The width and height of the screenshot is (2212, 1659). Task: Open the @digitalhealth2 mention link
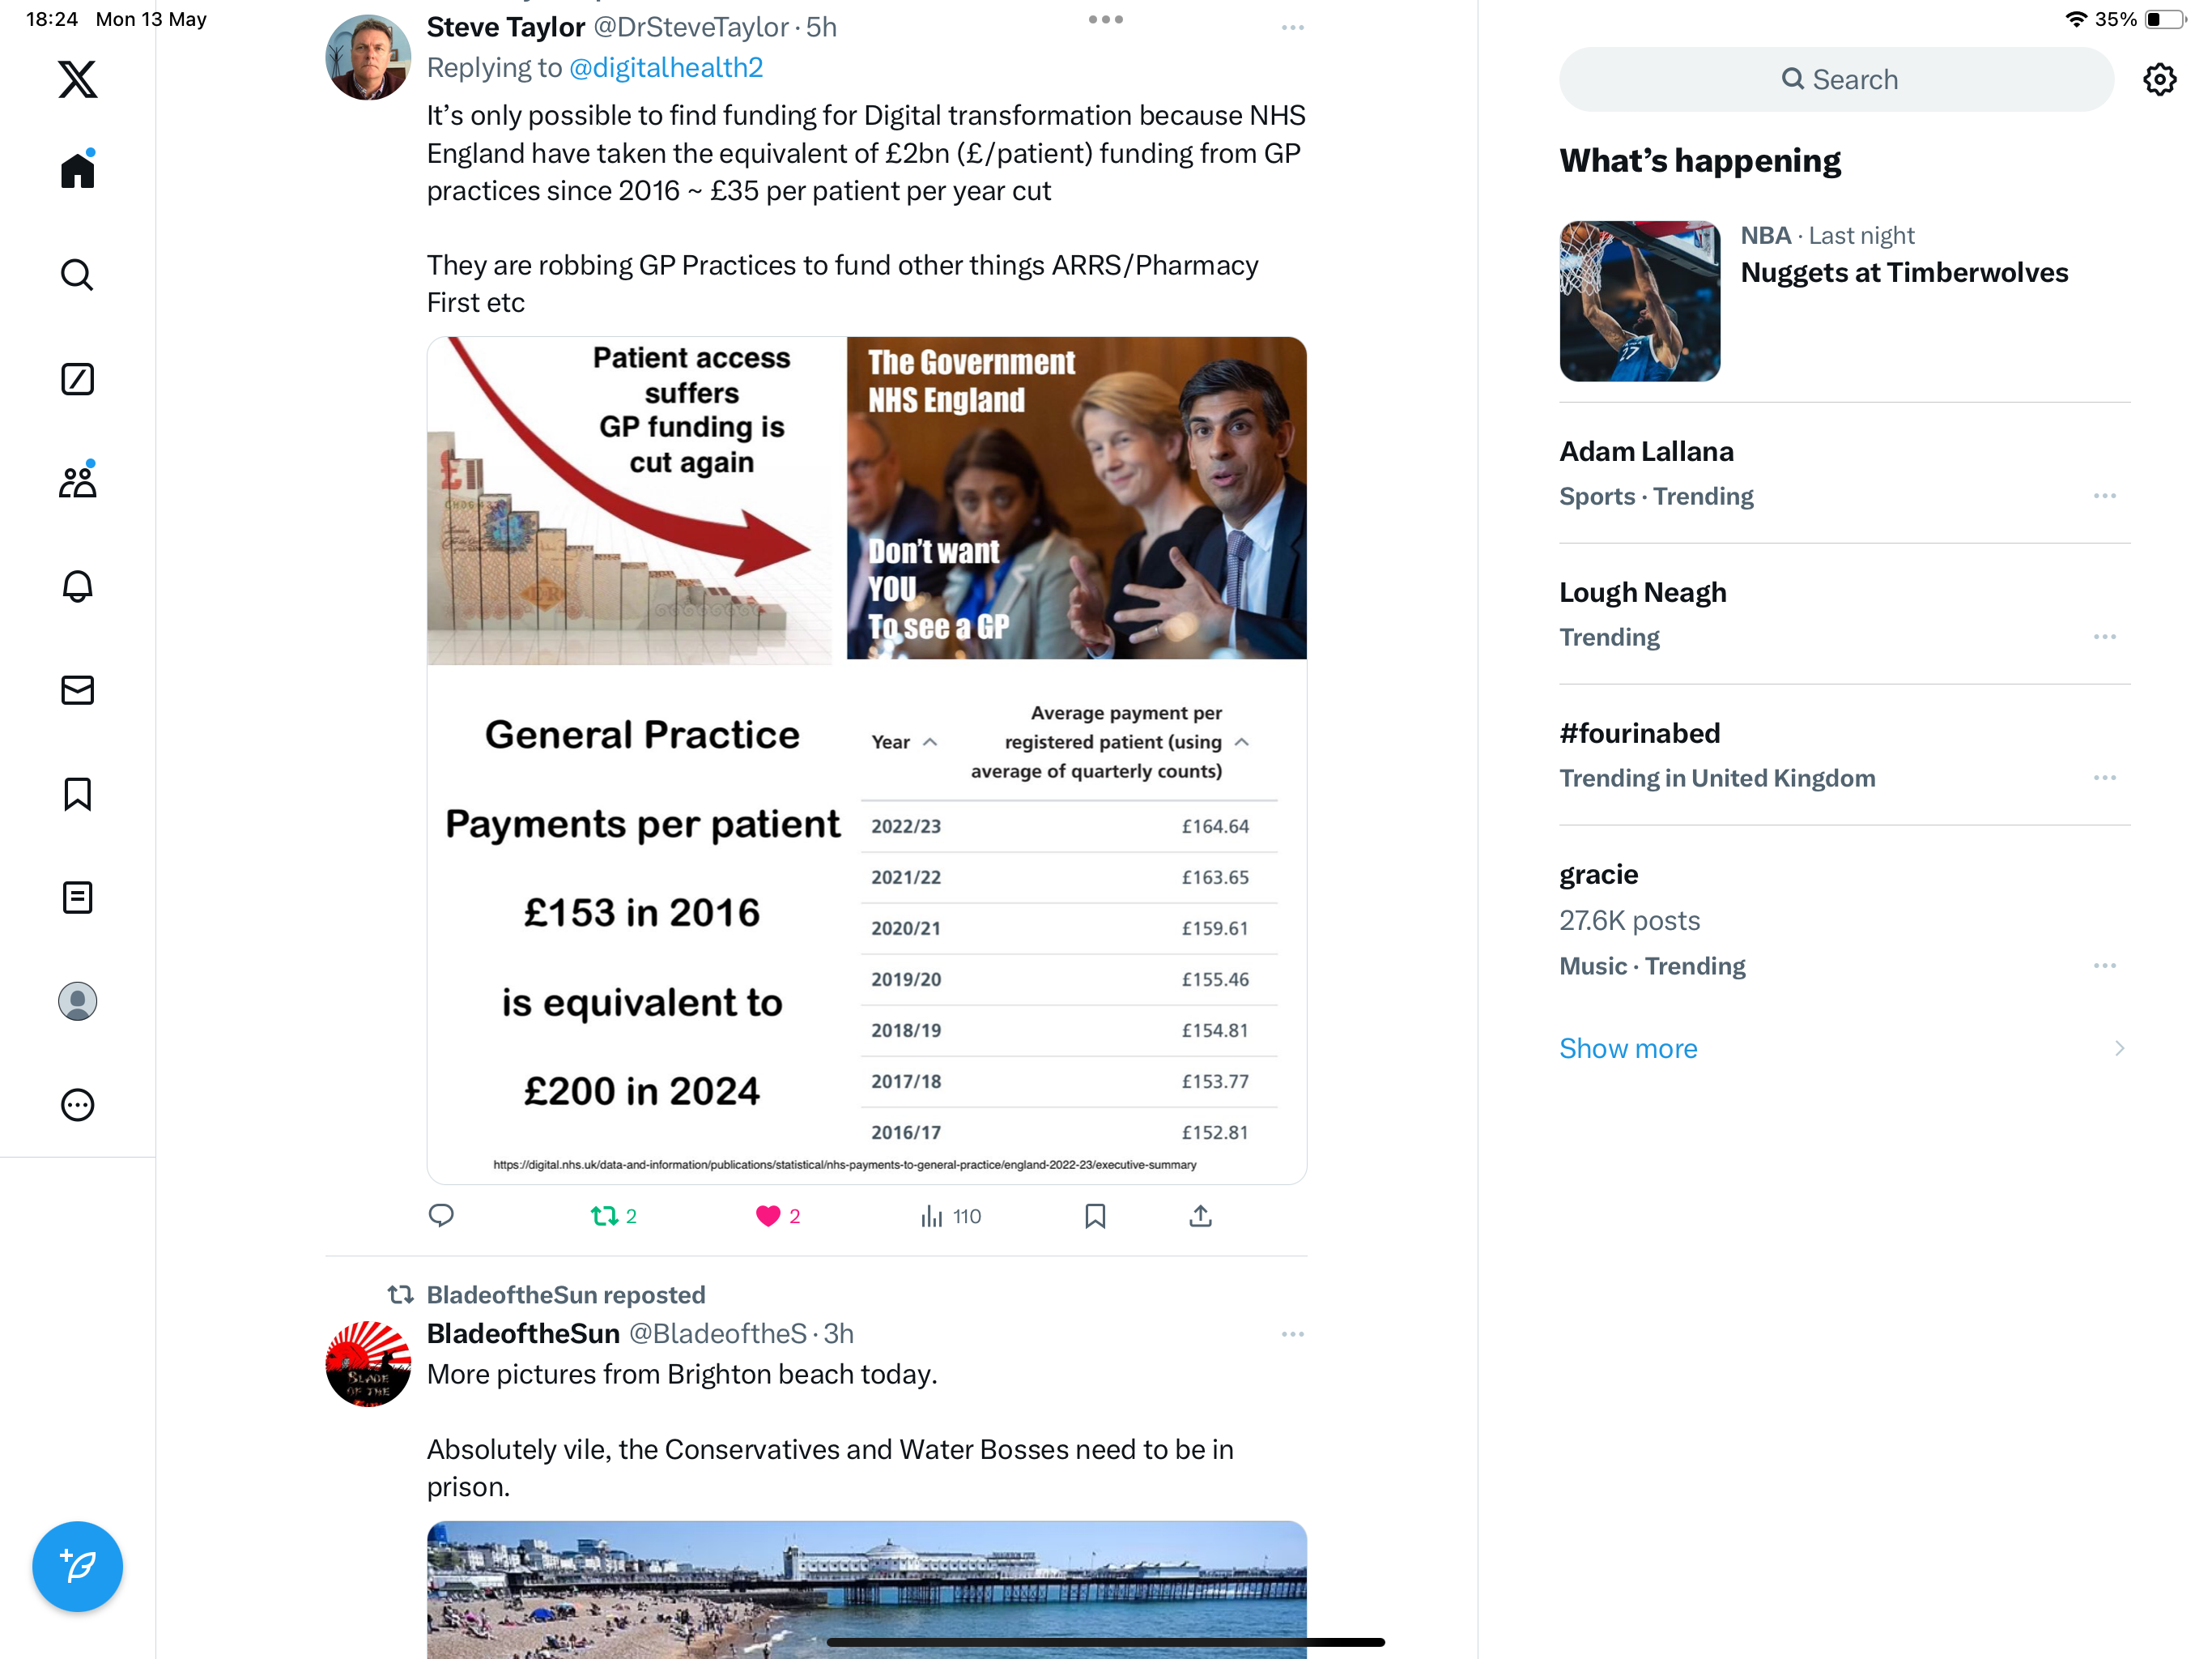point(666,67)
